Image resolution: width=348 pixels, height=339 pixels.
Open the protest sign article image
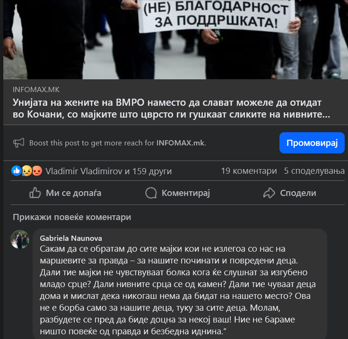tap(175, 40)
